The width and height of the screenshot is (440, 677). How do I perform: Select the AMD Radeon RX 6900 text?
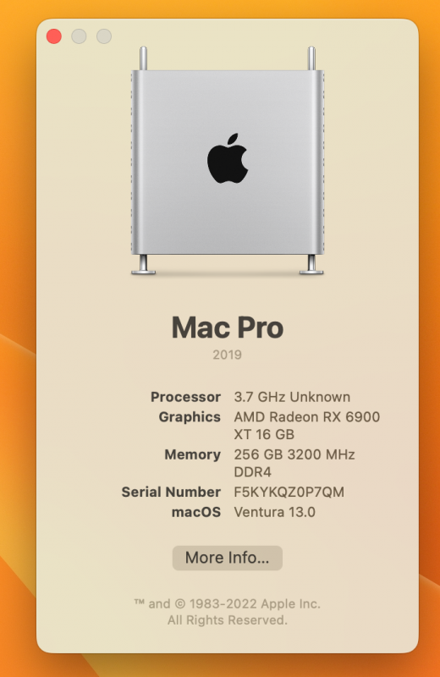pyautogui.click(x=307, y=417)
